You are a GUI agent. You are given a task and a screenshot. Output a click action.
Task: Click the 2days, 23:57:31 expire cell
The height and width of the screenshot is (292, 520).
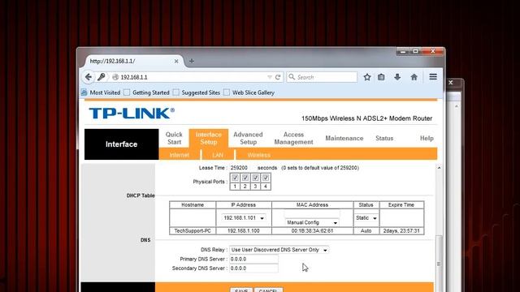click(401, 230)
